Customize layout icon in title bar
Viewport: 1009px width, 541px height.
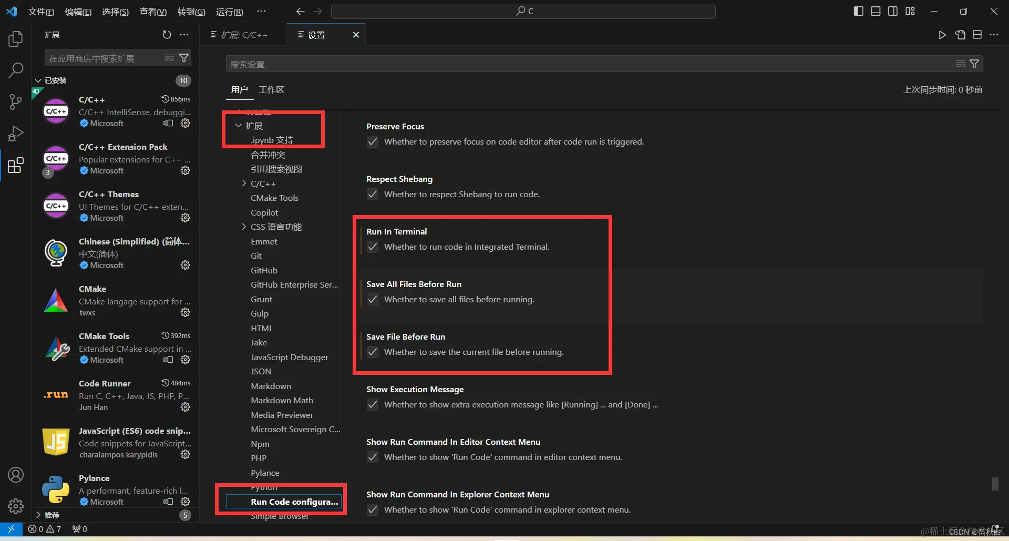pos(910,11)
